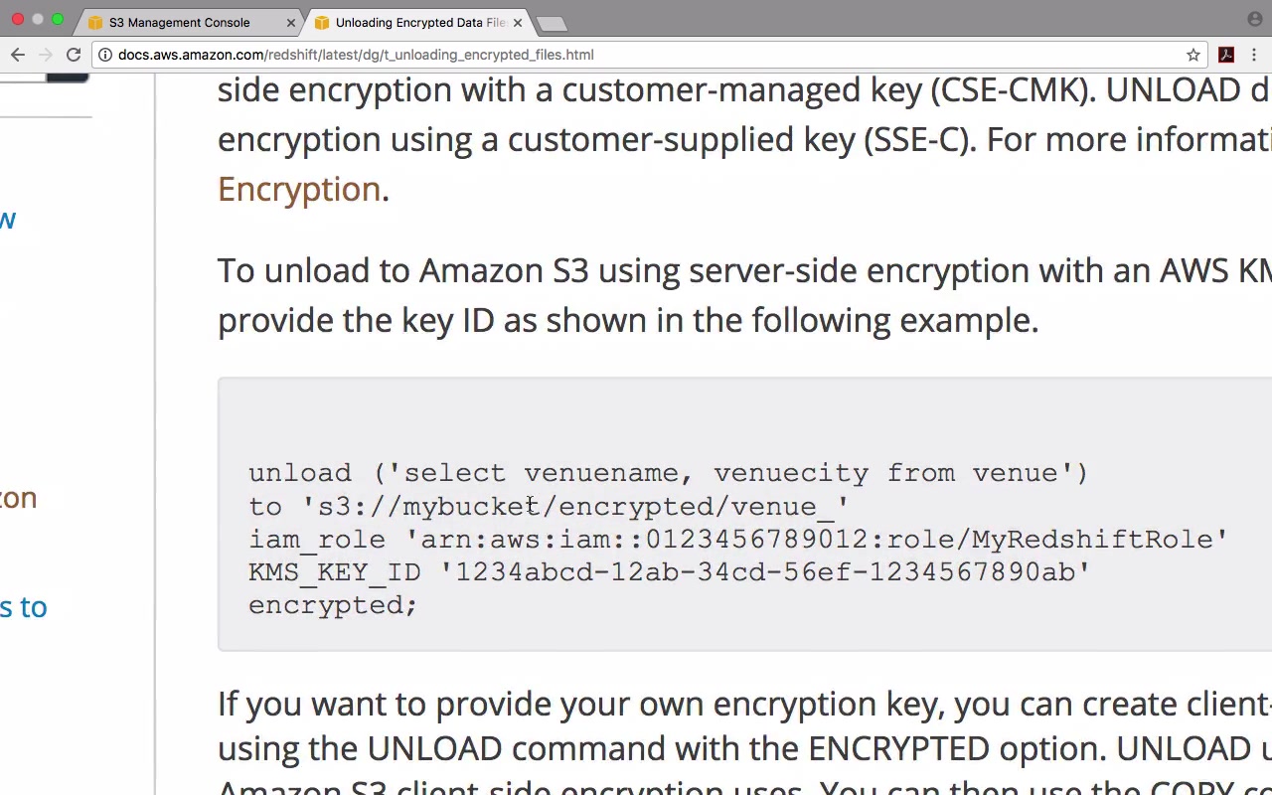The height and width of the screenshot is (795, 1272).
Task: Bookmark this page with the star icon
Action: click(1193, 55)
